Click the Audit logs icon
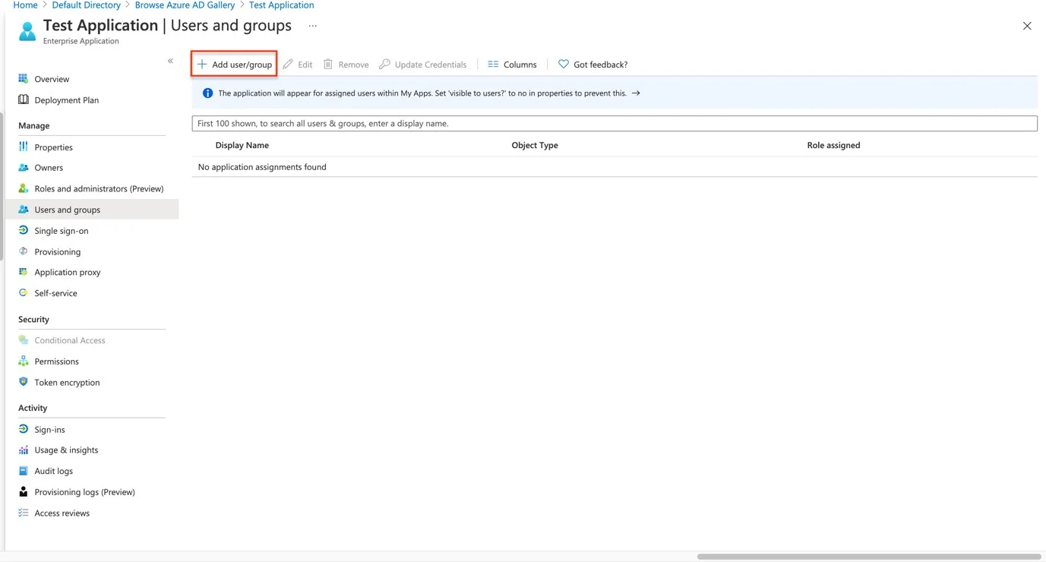Screen dimensions: 1046x562 (x=24, y=471)
